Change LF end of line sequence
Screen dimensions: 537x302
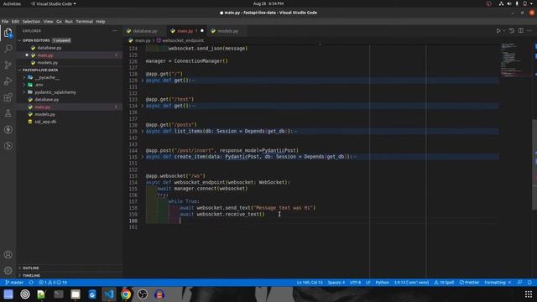click(x=368, y=283)
